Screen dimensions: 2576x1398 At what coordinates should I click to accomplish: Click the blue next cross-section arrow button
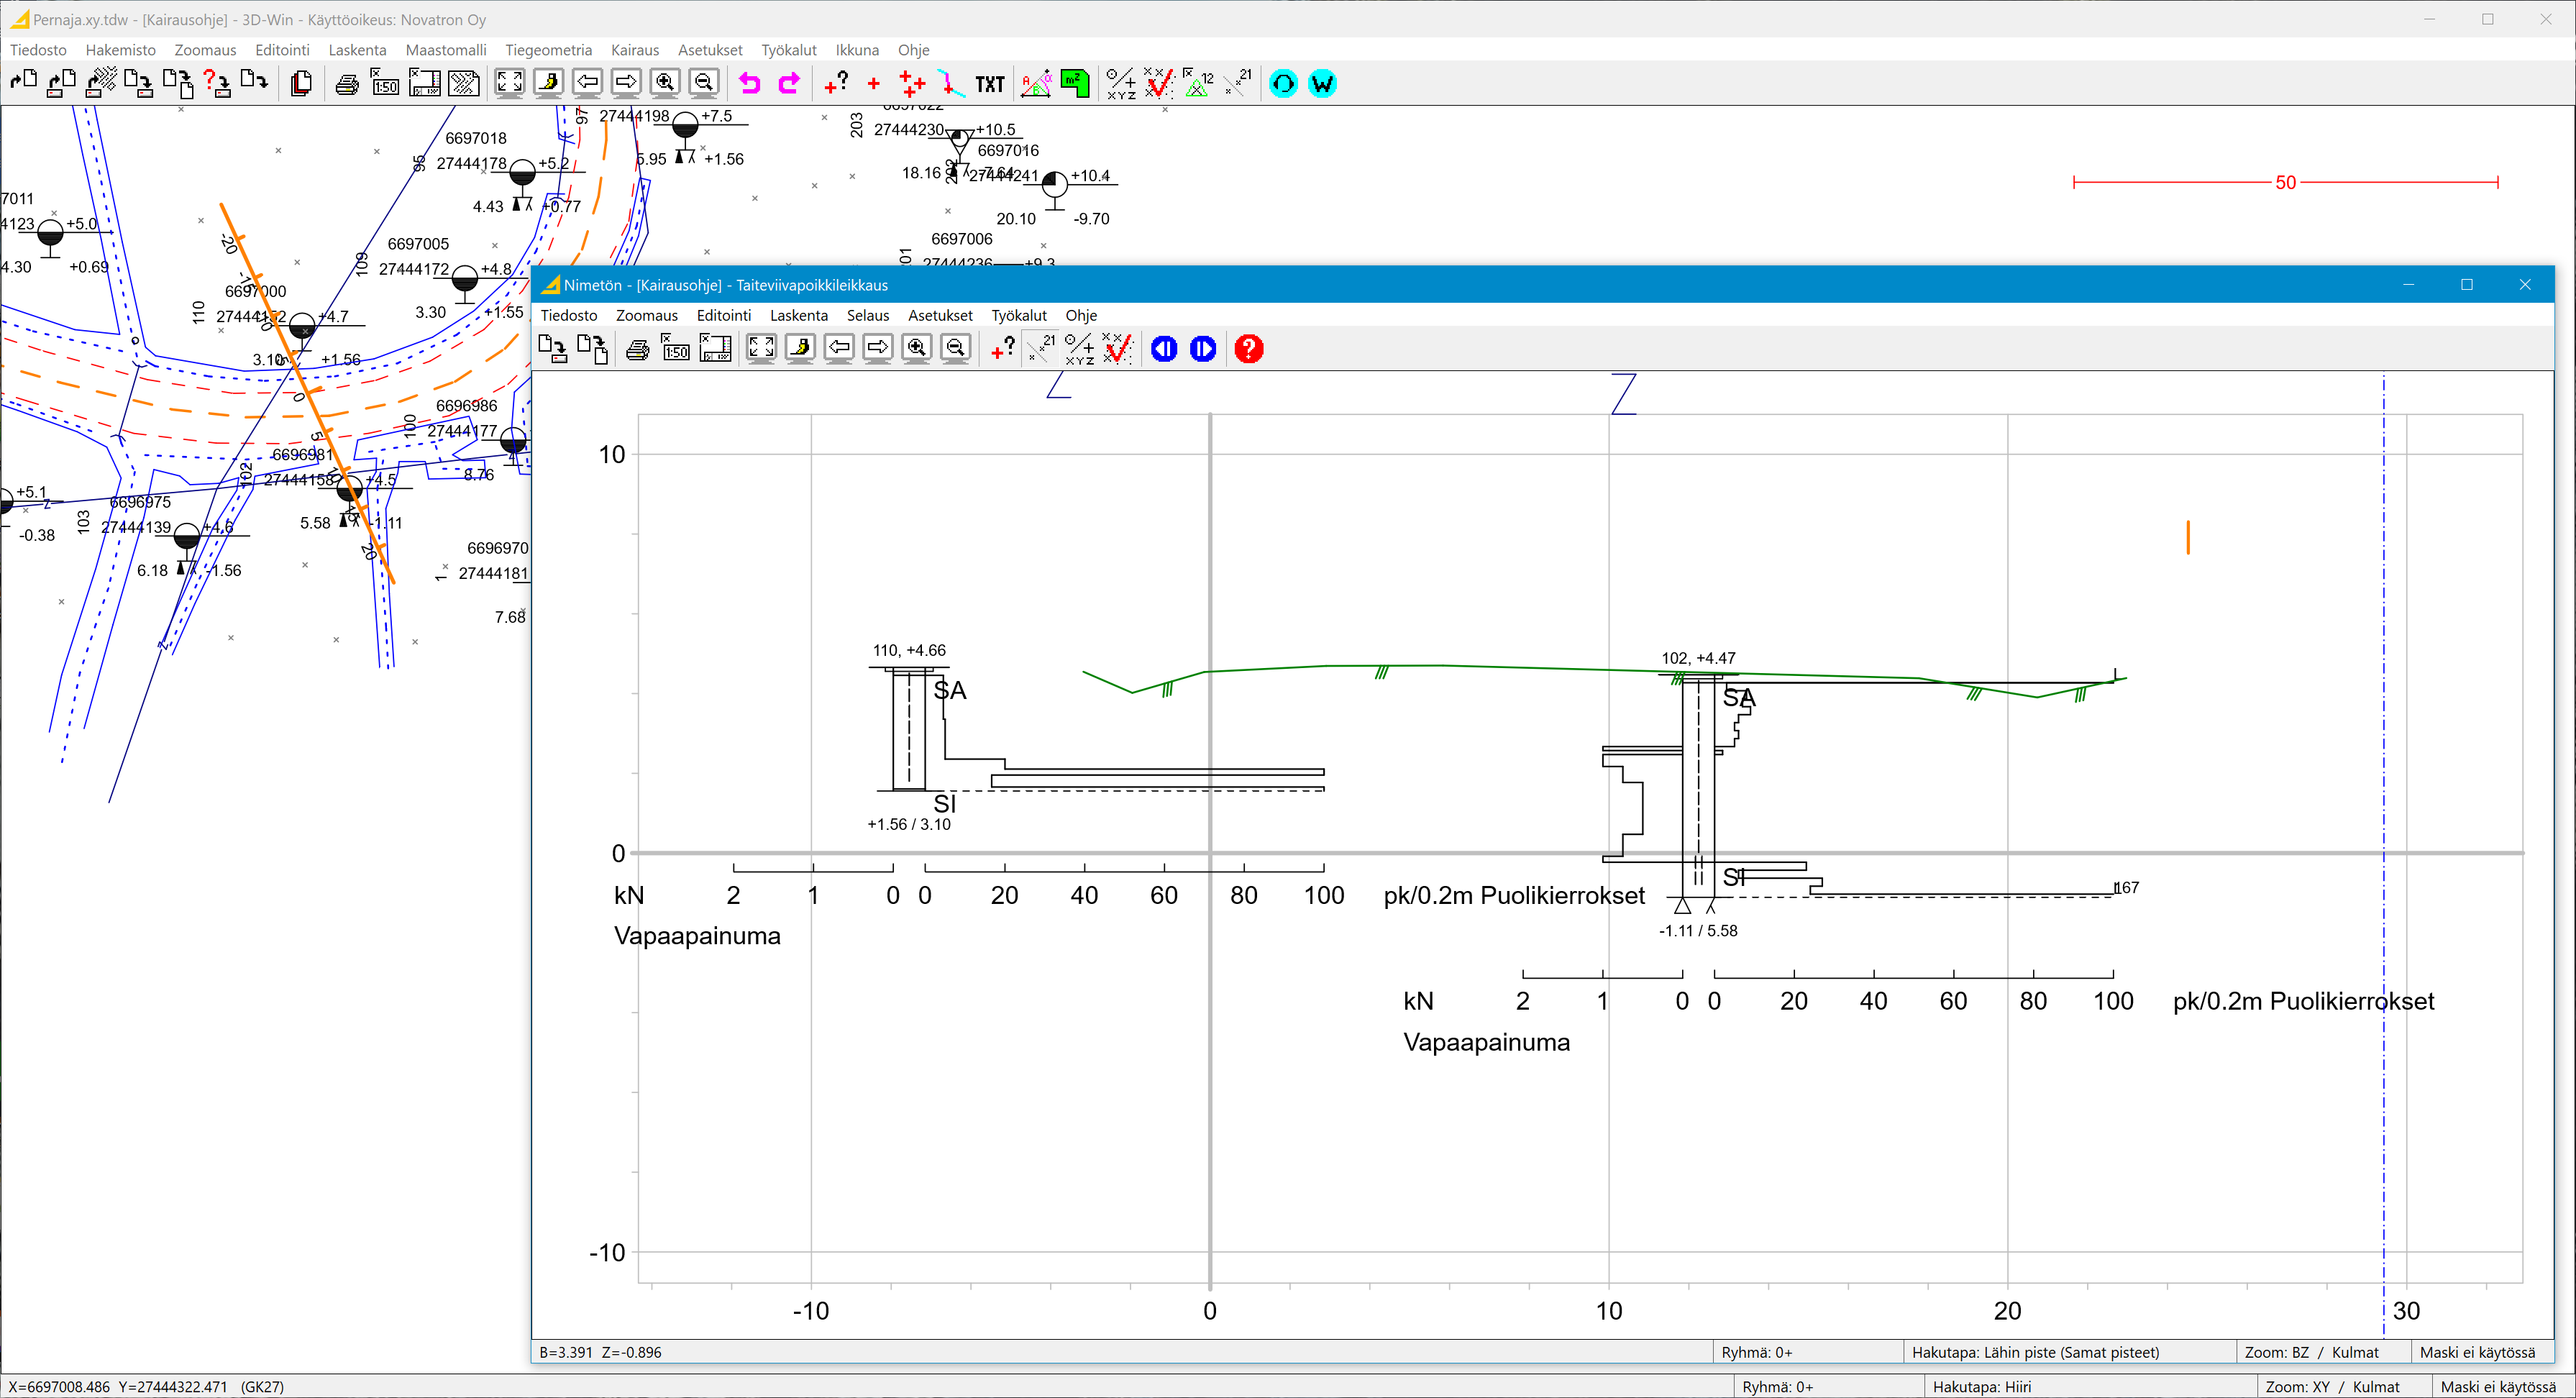click(1203, 348)
